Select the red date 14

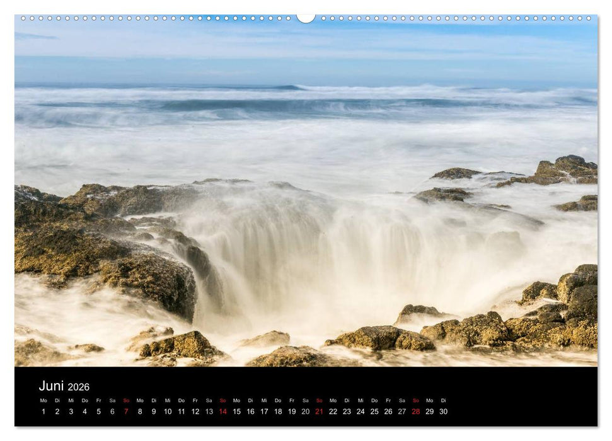tap(224, 411)
